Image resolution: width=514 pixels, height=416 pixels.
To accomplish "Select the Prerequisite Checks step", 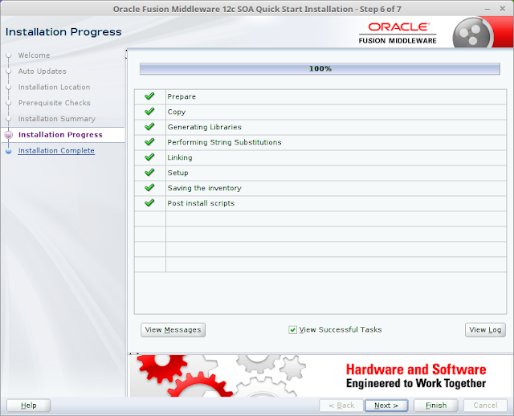I will point(55,103).
